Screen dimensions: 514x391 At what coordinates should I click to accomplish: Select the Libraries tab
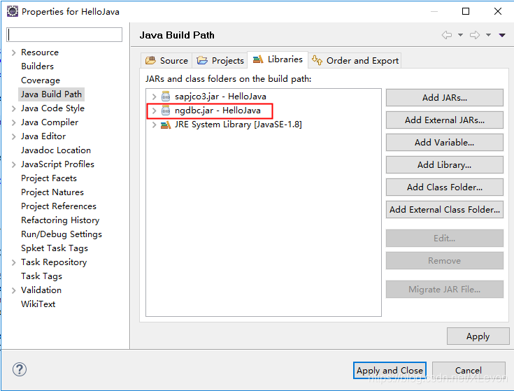coord(278,59)
